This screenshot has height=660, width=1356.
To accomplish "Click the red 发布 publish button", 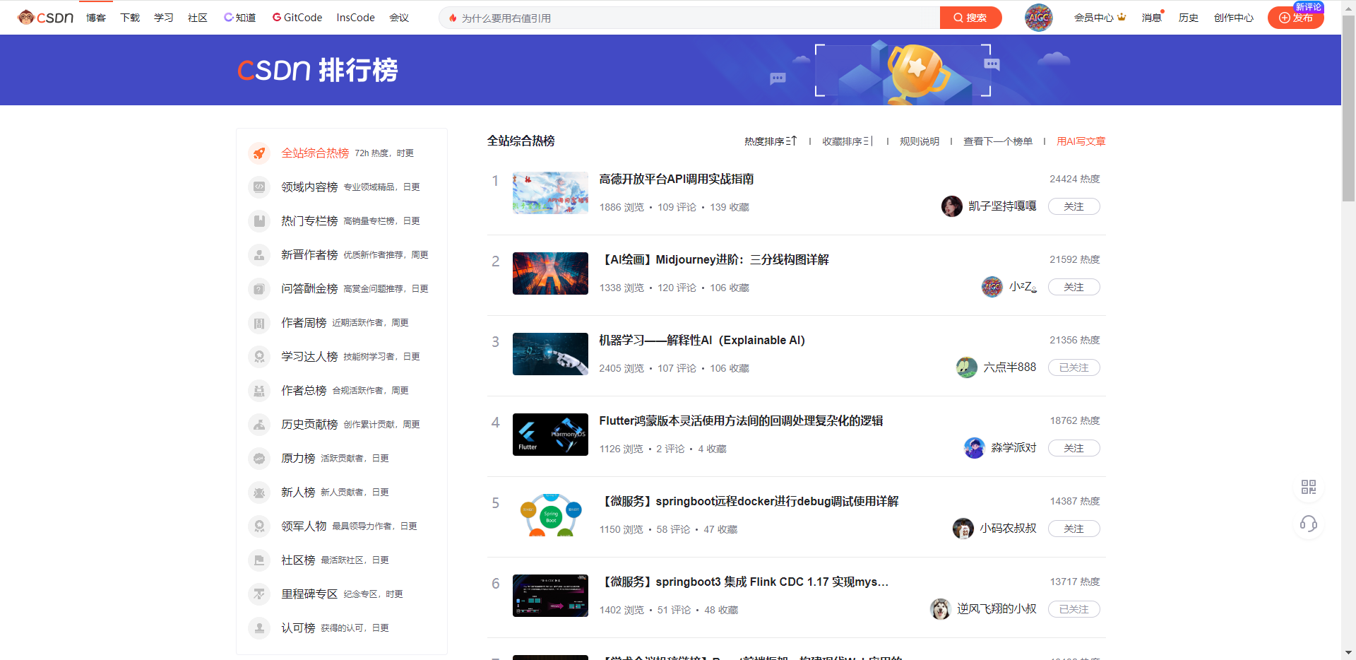I will pos(1296,18).
